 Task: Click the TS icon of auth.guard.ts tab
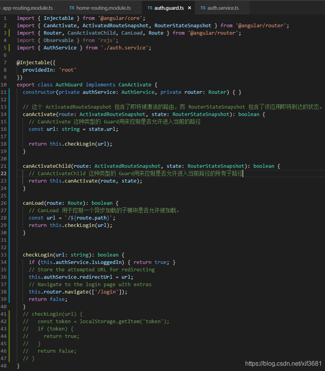coord(150,8)
